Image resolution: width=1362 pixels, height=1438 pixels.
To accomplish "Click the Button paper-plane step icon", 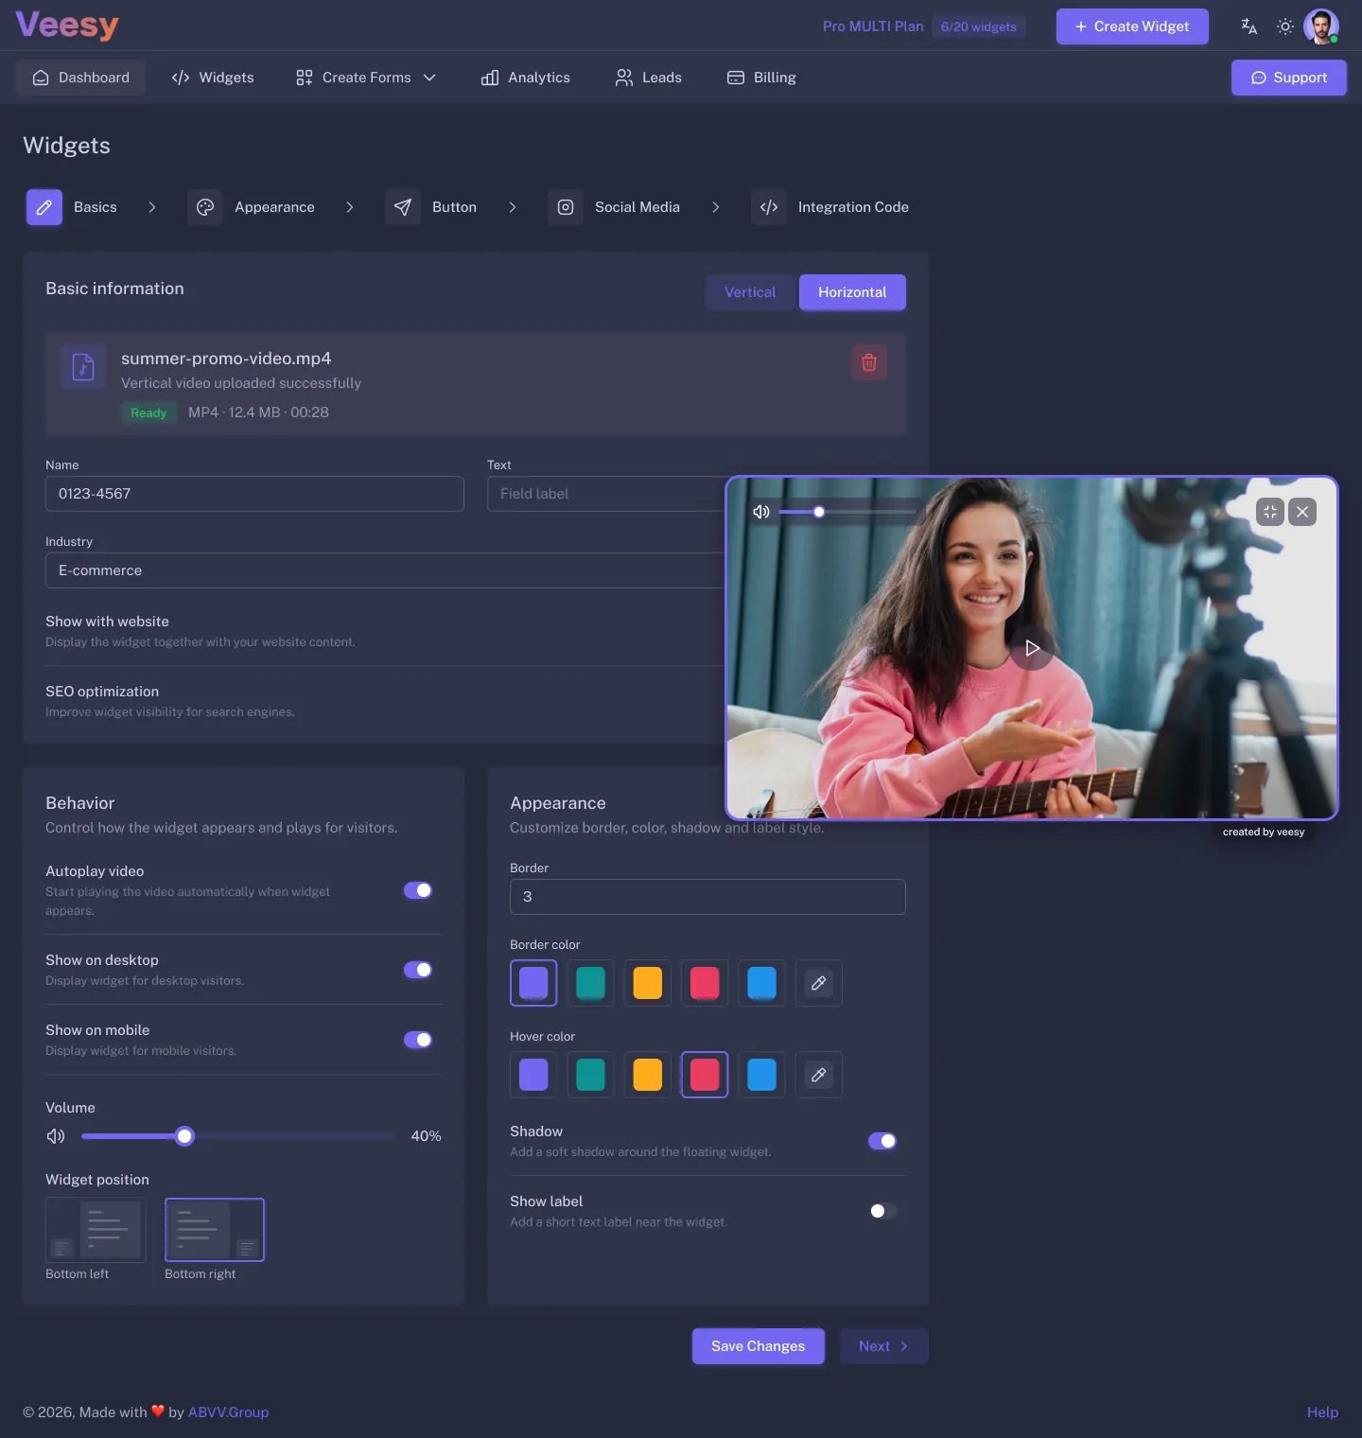I will pyautogui.click(x=402, y=207).
